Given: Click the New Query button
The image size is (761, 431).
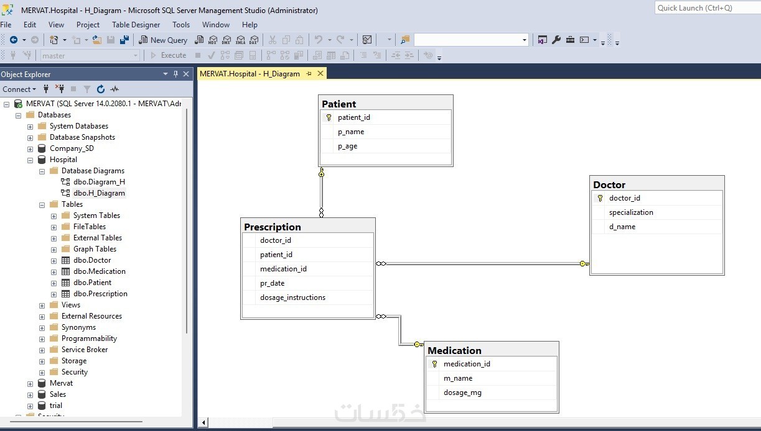Looking at the screenshot, I should tap(163, 40).
